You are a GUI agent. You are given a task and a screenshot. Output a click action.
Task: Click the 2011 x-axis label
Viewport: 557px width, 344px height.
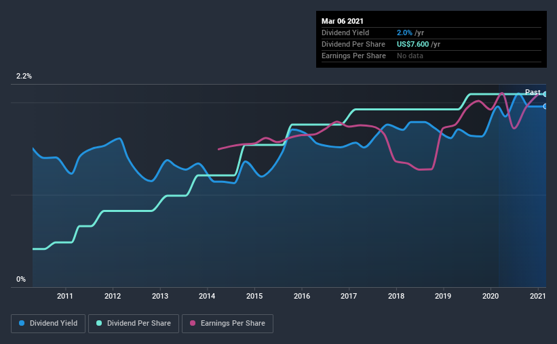(x=65, y=296)
